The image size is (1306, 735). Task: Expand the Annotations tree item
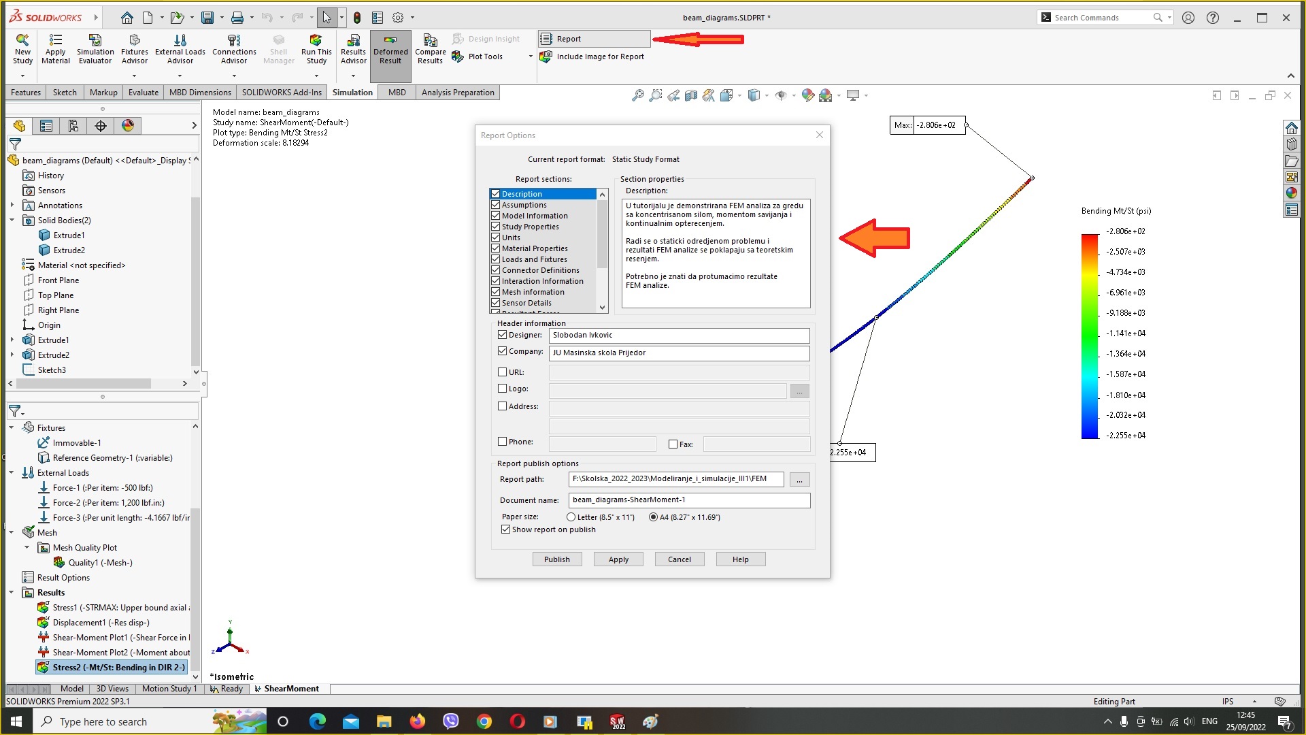(x=12, y=206)
